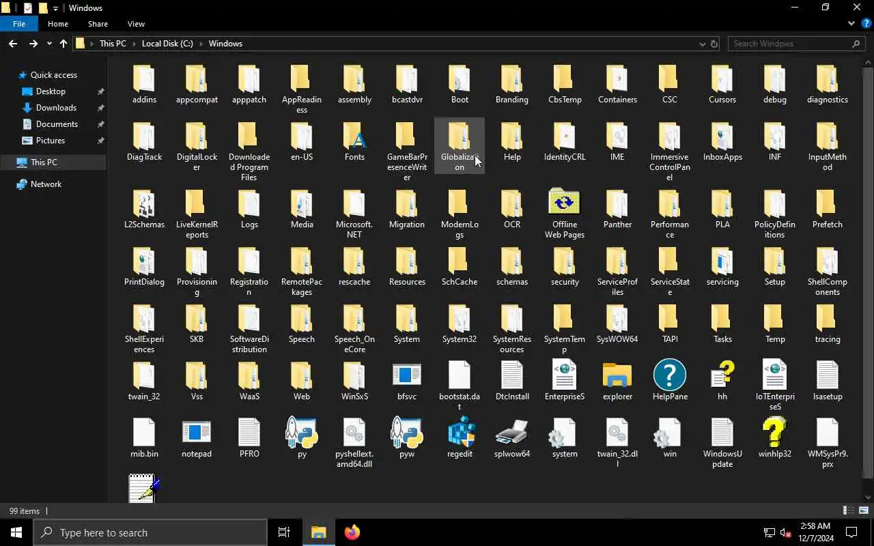Click Local Disk (C:) in the address path

tap(167, 44)
